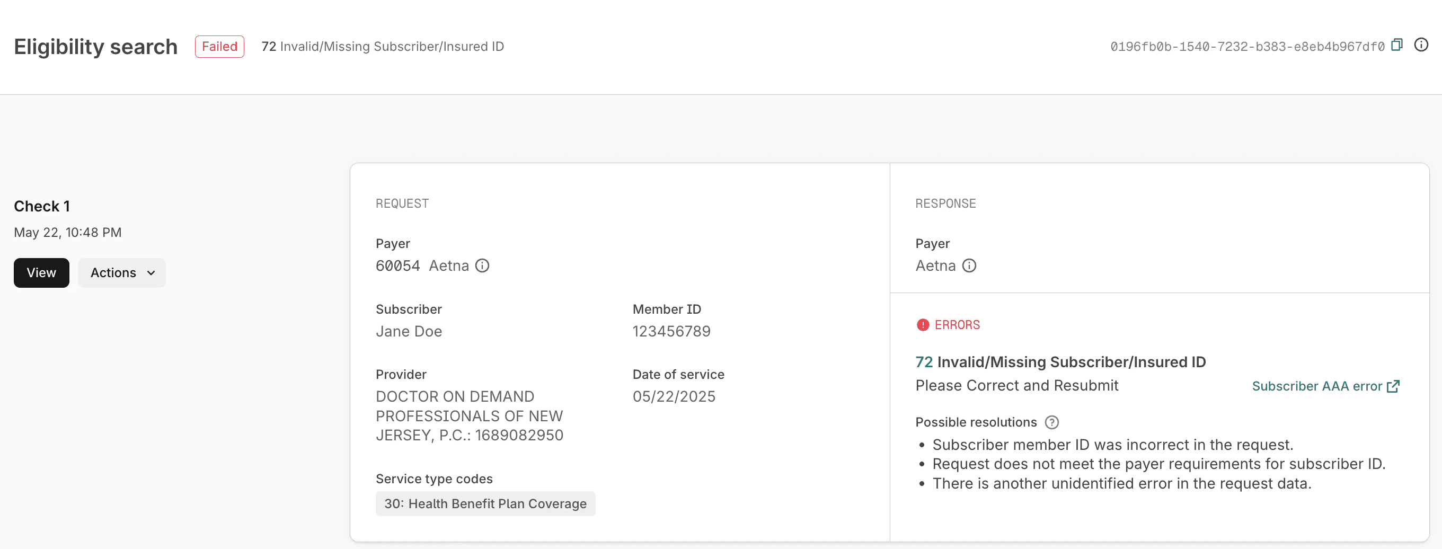Show info for request payer Aetna

click(482, 265)
